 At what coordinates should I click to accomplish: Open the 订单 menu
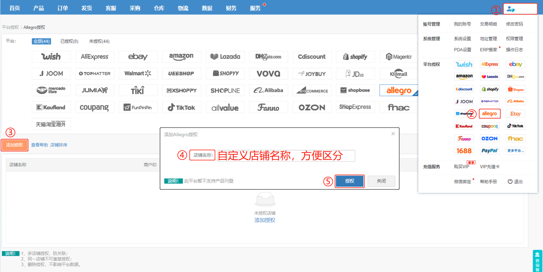pyautogui.click(x=63, y=8)
